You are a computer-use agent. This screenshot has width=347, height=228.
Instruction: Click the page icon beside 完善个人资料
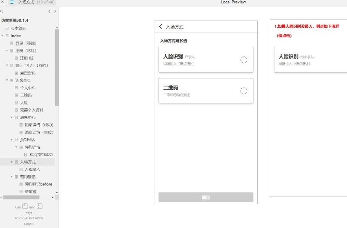tap(16, 110)
